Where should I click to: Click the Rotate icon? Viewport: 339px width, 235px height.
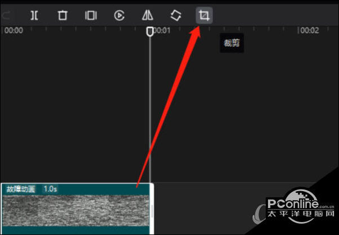176,16
